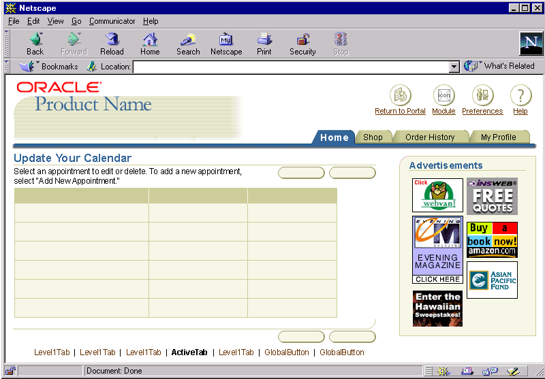Viewport: 545px width, 379px height.
Task: Click the Module round icon
Action: [x=444, y=95]
